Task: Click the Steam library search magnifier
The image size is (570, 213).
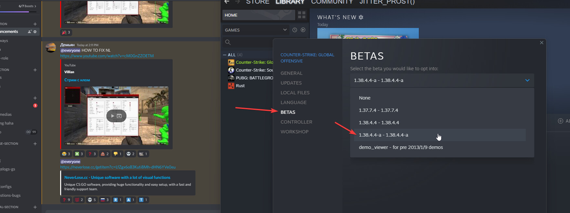Action: tap(228, 42)
